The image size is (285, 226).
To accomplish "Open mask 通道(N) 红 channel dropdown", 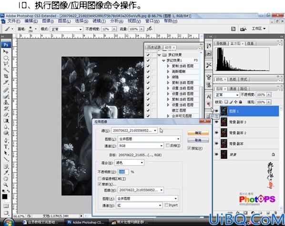I will pos(139,206).
